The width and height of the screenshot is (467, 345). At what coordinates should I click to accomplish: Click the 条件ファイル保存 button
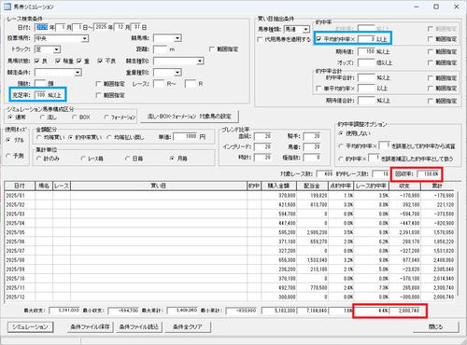point(90,327)
